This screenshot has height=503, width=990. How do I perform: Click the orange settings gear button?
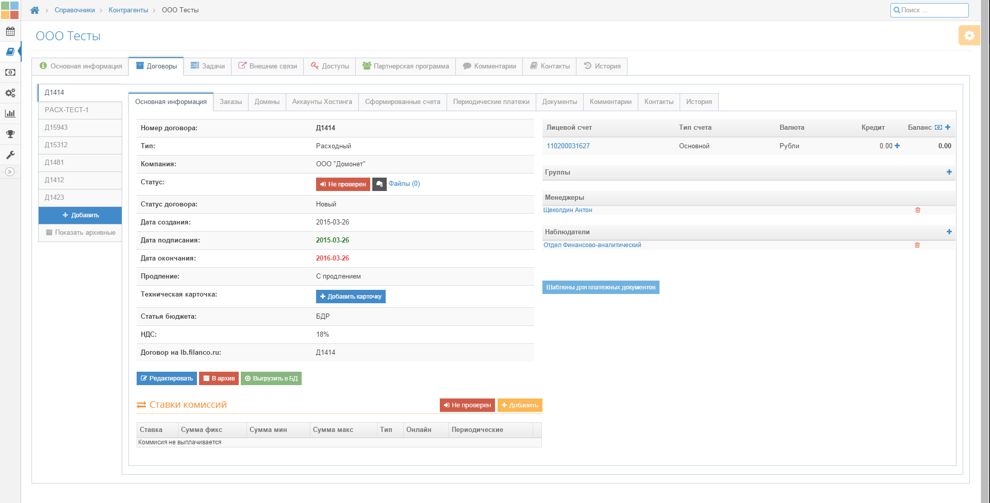point(969,36)
